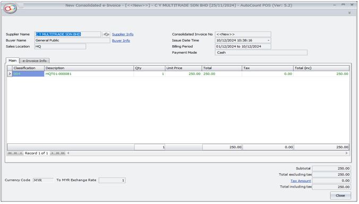The height and width of the screenshot is (204, 359).
Task: Open the Tax Amount link
Action: click(301, 181)
